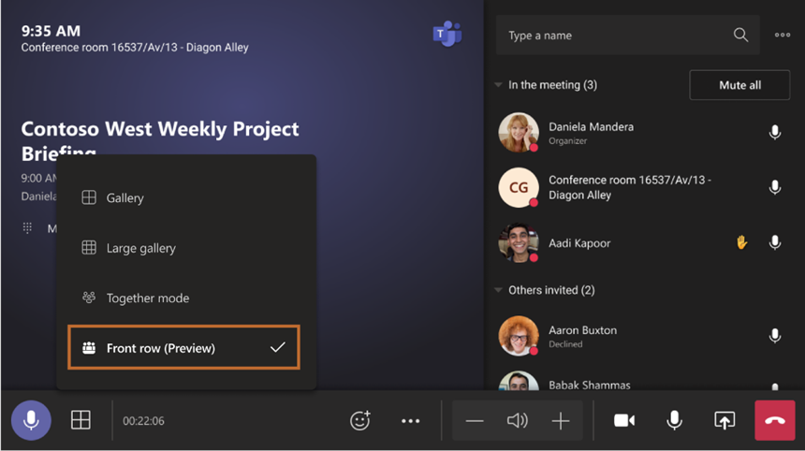Toggle the camera icon
The height and width of the screenshot is (451, 805).
624,420
